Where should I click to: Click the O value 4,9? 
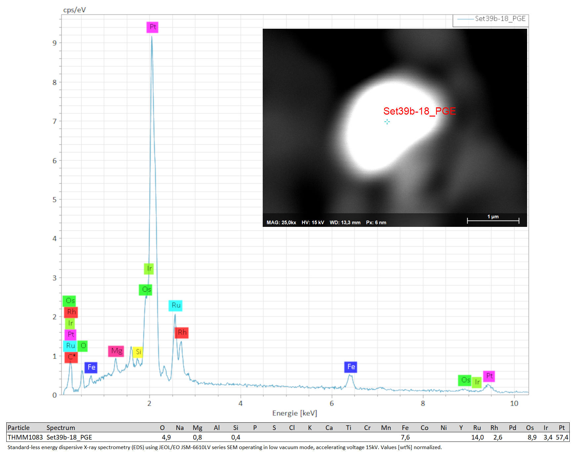(166, 437)
